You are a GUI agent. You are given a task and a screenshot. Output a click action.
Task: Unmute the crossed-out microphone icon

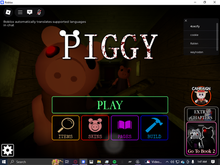[39, 12]
